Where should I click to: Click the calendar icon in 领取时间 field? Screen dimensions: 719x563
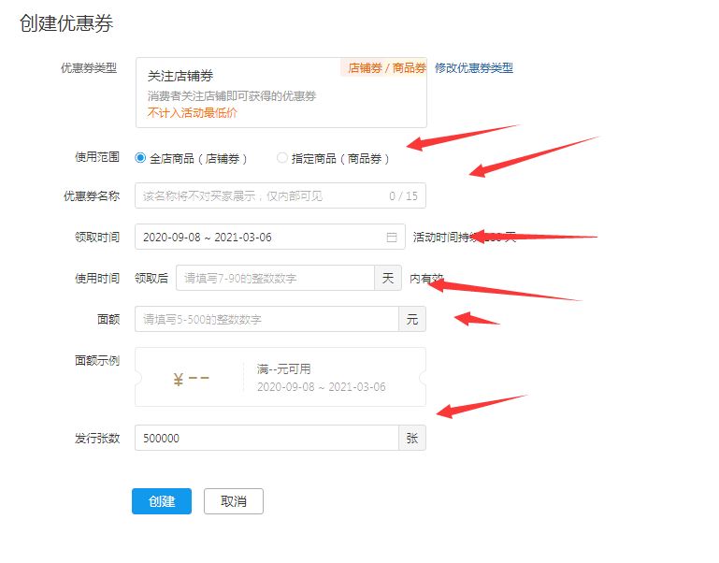(392, 238)
